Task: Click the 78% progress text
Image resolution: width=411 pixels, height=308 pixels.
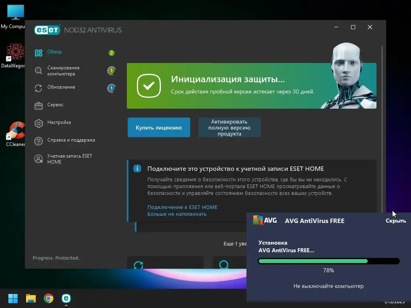Action: tap(328, 270)
